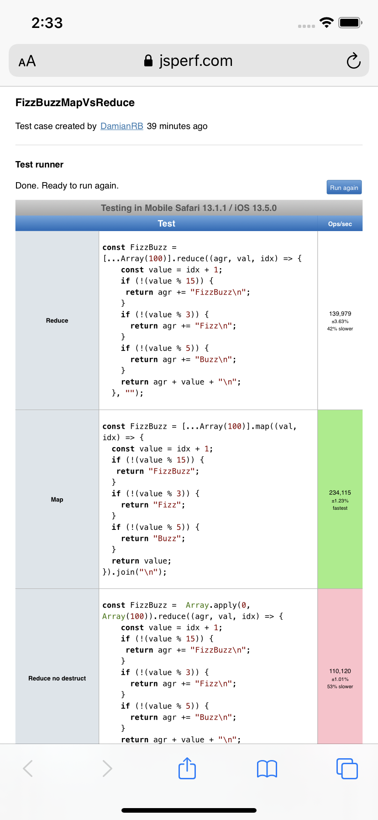This screenshot has height=820, width=378.
Task: Tap the green fastest result cell
Action: [x=340, y=499]
